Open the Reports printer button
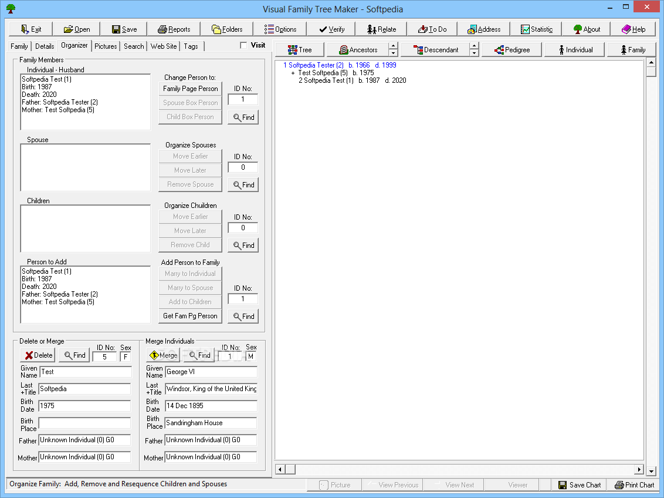664x498 pixels. (x=174, y=29)
